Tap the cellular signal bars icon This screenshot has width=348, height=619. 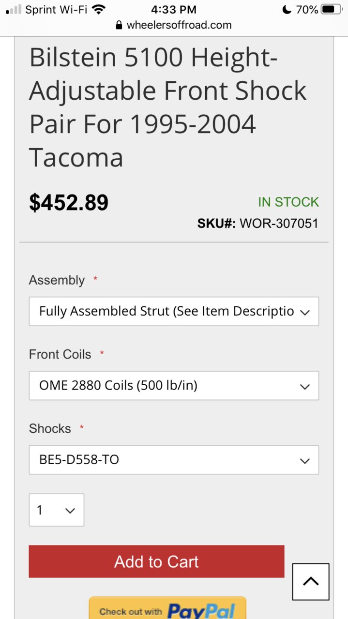click(14, 10)
